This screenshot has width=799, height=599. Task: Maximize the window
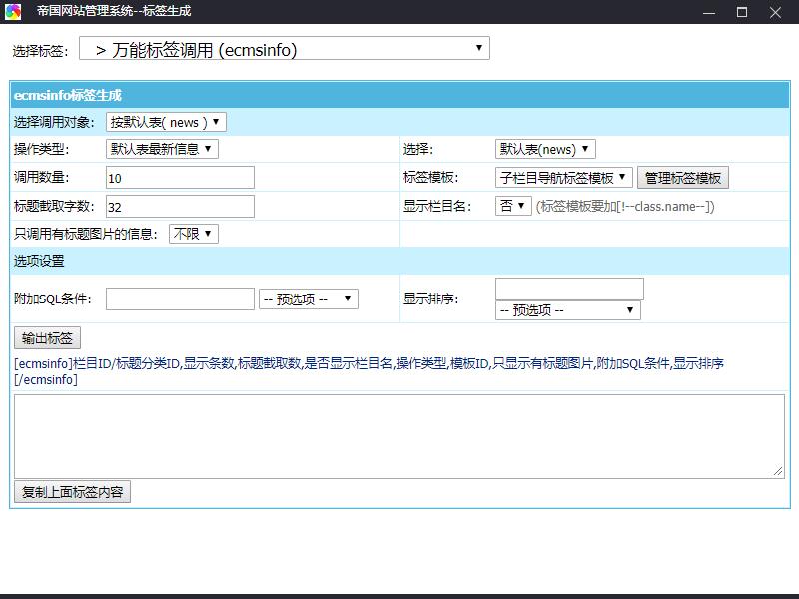click(x=742, y=12)
